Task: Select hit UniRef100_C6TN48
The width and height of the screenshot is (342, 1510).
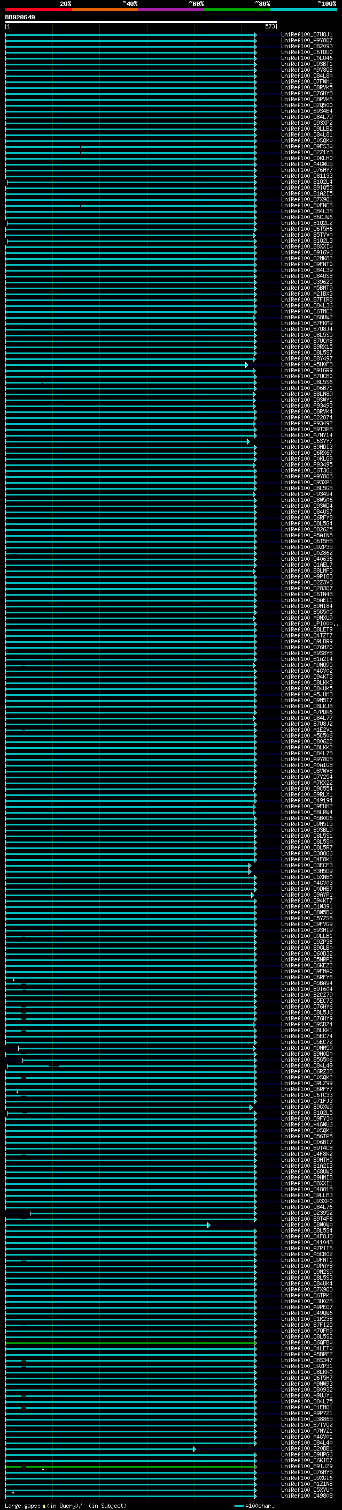Action: point(307,594)
